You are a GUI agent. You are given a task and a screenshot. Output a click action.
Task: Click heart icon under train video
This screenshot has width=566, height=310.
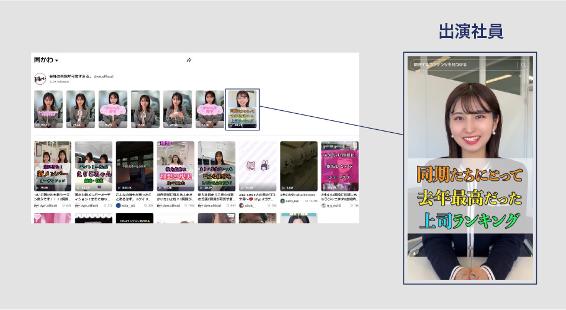coord(145,206)
